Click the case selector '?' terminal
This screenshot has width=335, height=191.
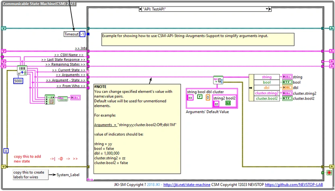pyautogui.click(x=88, y=72)
